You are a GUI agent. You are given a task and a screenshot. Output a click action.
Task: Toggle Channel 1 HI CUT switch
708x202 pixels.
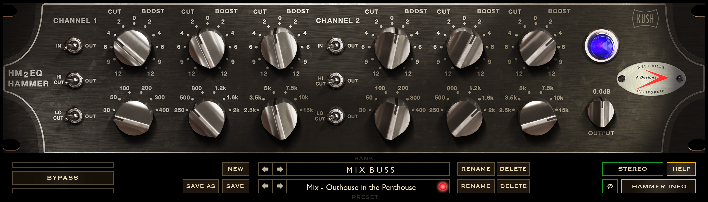[x=74, y=81]
